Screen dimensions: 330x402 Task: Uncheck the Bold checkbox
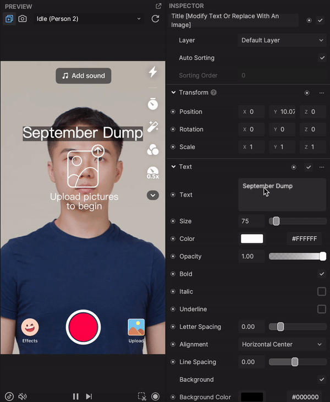(322, 274)
